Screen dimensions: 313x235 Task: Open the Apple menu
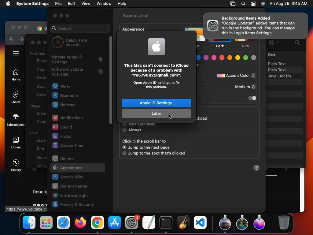pyautogui.click(x=8, y=4)
